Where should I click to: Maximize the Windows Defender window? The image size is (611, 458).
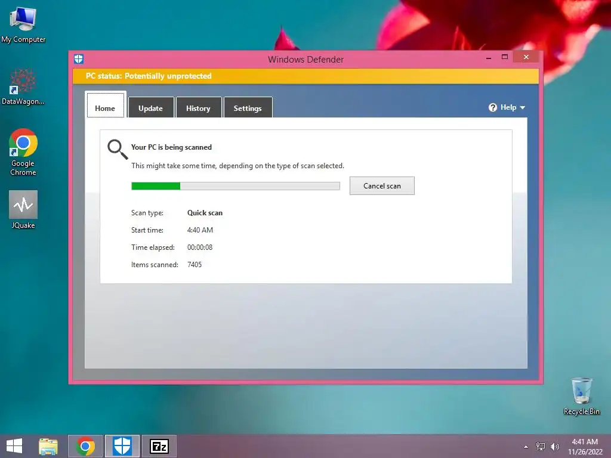505,57
